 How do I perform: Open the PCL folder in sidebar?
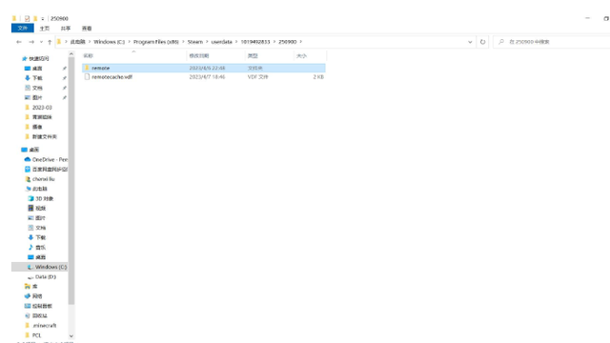tap(36, 335)
